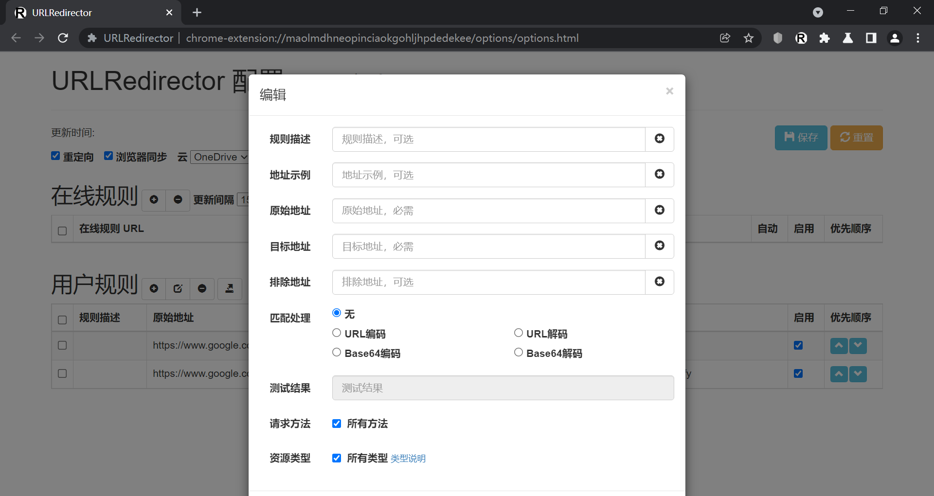Bookmark this page with the star icon
The height and width of the screenshot is (496, 934).
[748, 38]
